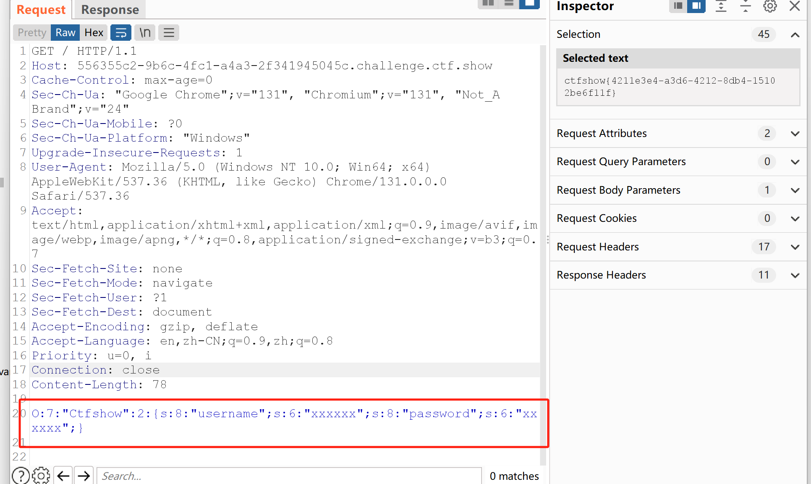Screen dimensions: 811x484
Task: Select the Request tab
Action: pos(41,10)
